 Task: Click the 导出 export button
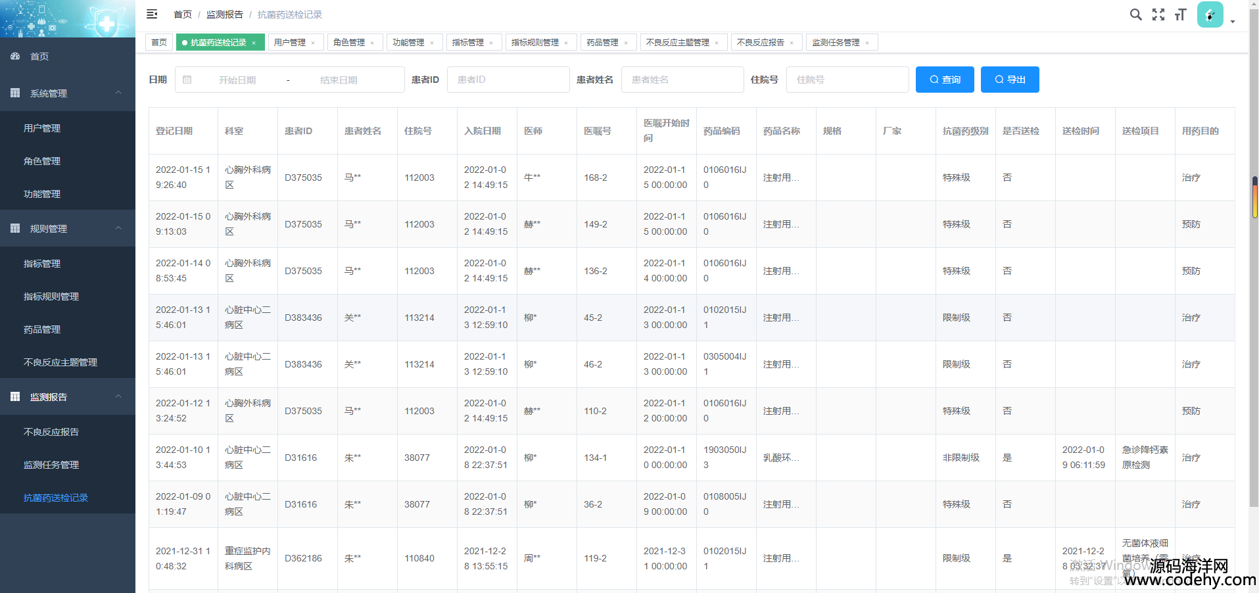click(x=1009, y=80)
